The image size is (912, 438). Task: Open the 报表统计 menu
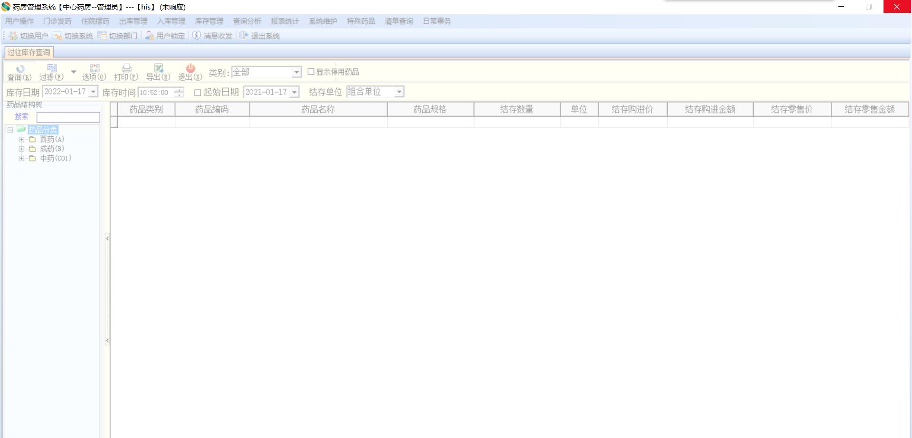(x=285, y=21)
